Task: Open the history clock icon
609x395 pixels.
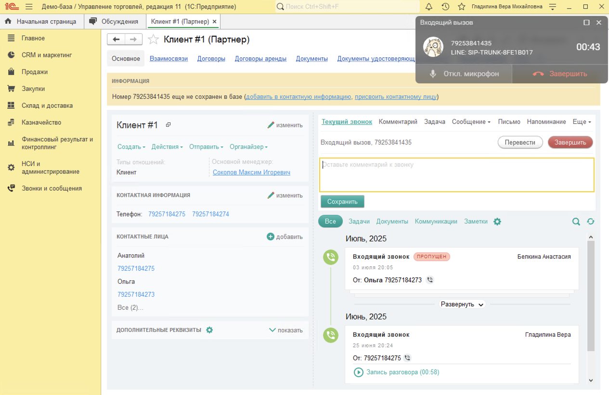Action: coord(445,7)
